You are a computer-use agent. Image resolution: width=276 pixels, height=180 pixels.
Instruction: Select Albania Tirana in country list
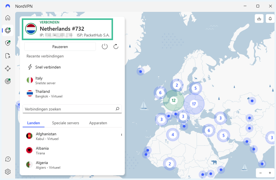point(72,150)
